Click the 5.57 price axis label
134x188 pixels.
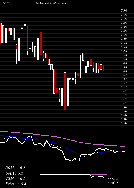[x=124, y=103]
